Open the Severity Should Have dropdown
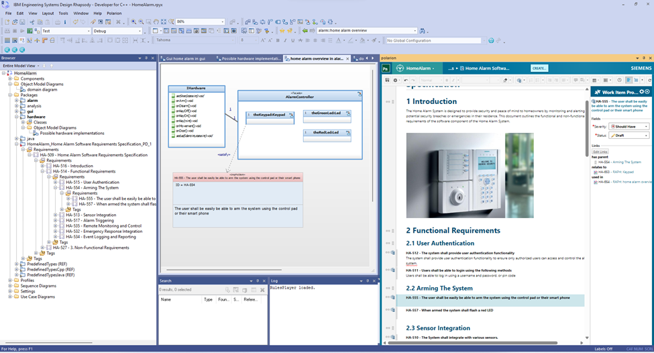 coord(629,126)
